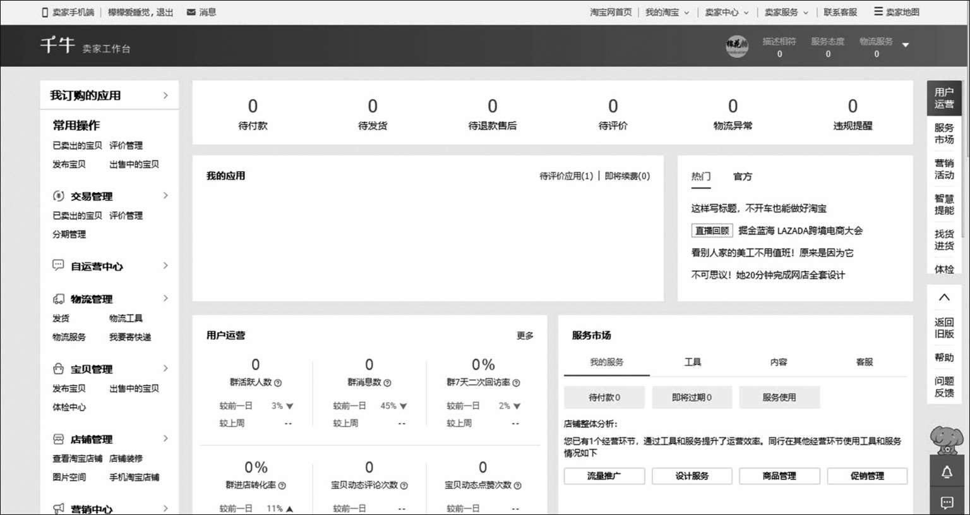Expand the 交易管理 section
Image resolution: width=970 pixels, height=515 pixels.
[x=165, y=196]
